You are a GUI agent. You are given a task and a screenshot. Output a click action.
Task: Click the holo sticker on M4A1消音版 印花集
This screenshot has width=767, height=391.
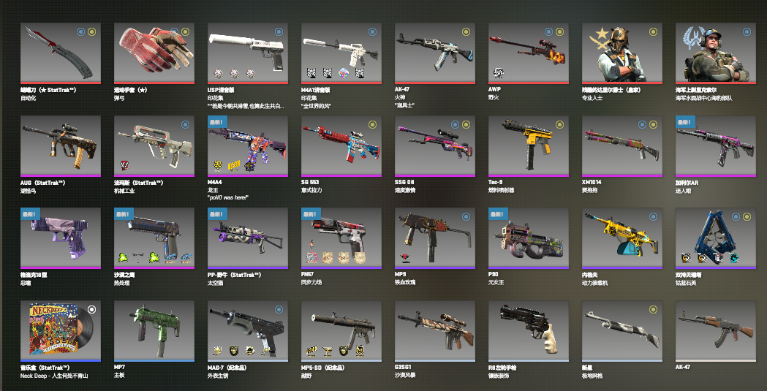pyautogui.click(x=344, y=73)
